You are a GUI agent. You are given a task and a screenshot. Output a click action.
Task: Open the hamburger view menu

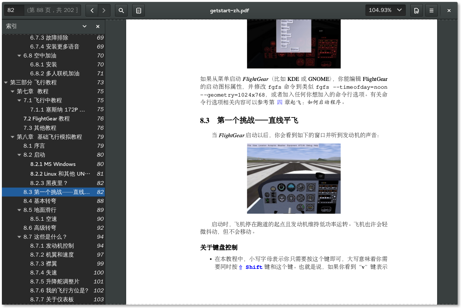[431, 10]
